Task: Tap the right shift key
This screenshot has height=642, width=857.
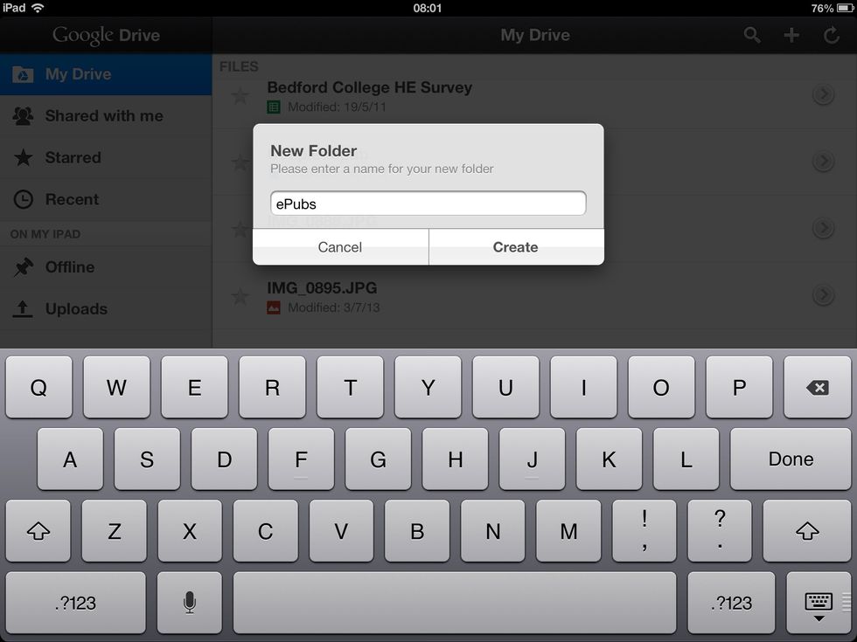Action: (x=806, y=531)
